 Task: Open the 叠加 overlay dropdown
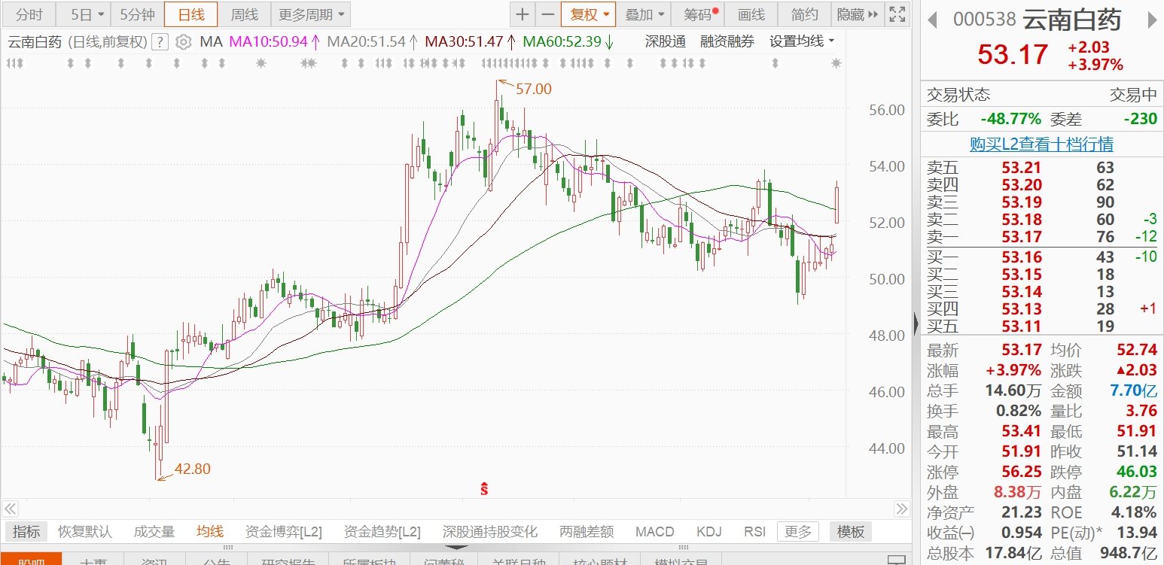[x=645, y=14]
